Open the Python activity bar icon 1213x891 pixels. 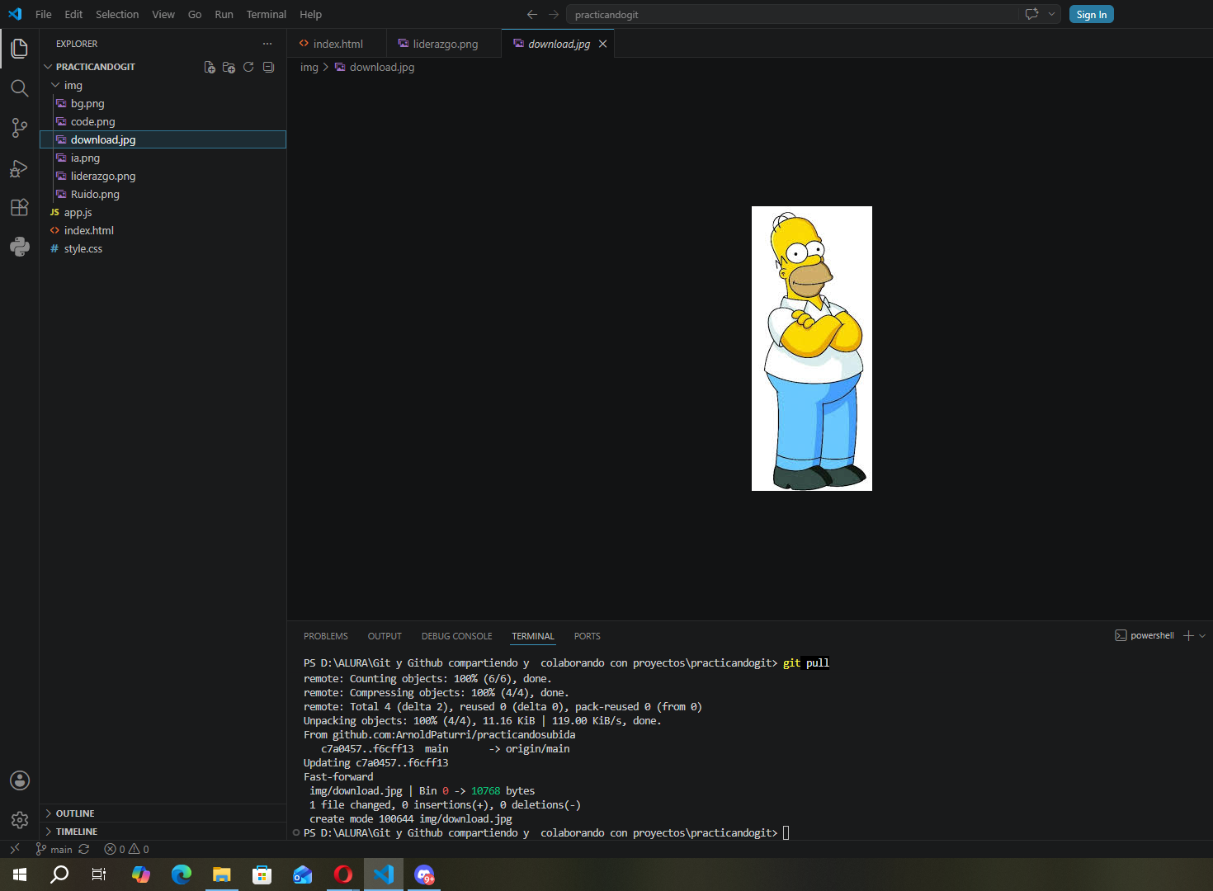pos(20,247)
